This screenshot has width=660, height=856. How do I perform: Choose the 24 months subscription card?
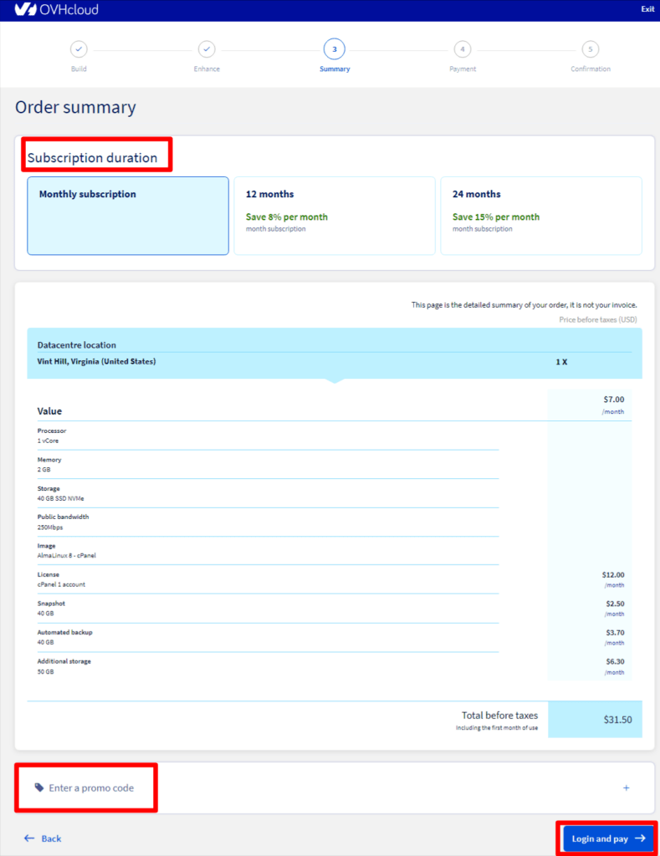click(541, 216)
